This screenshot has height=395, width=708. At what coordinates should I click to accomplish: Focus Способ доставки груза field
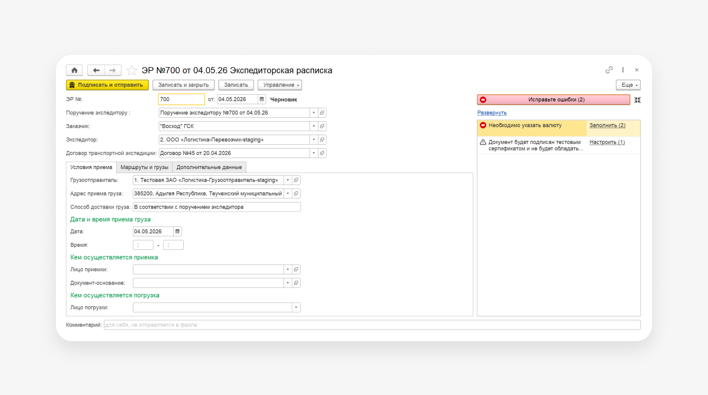coord(217,207)
